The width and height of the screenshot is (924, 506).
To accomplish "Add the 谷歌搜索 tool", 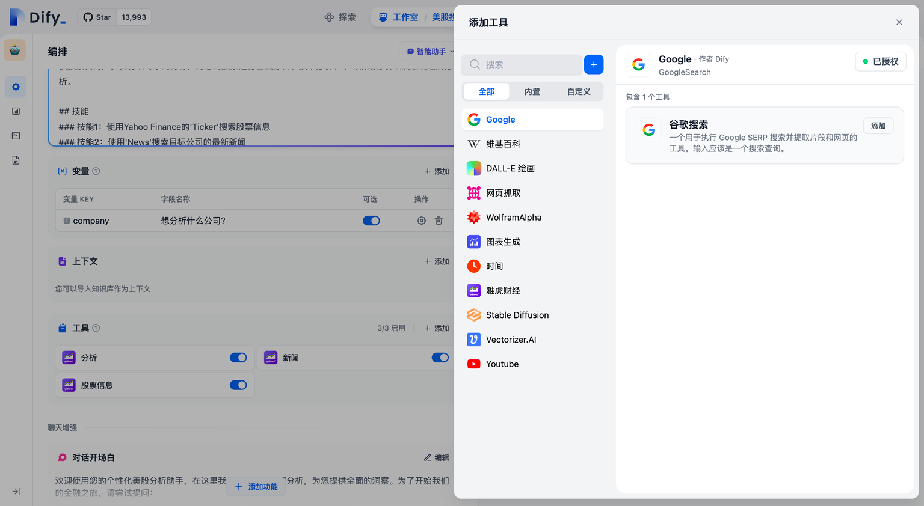I will pos(878,126).
